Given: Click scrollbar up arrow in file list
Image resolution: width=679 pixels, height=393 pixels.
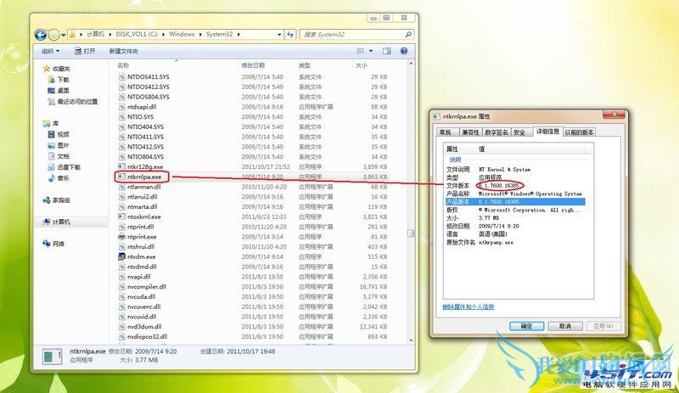Looking at the screenshot, I should tap(411, 64).
